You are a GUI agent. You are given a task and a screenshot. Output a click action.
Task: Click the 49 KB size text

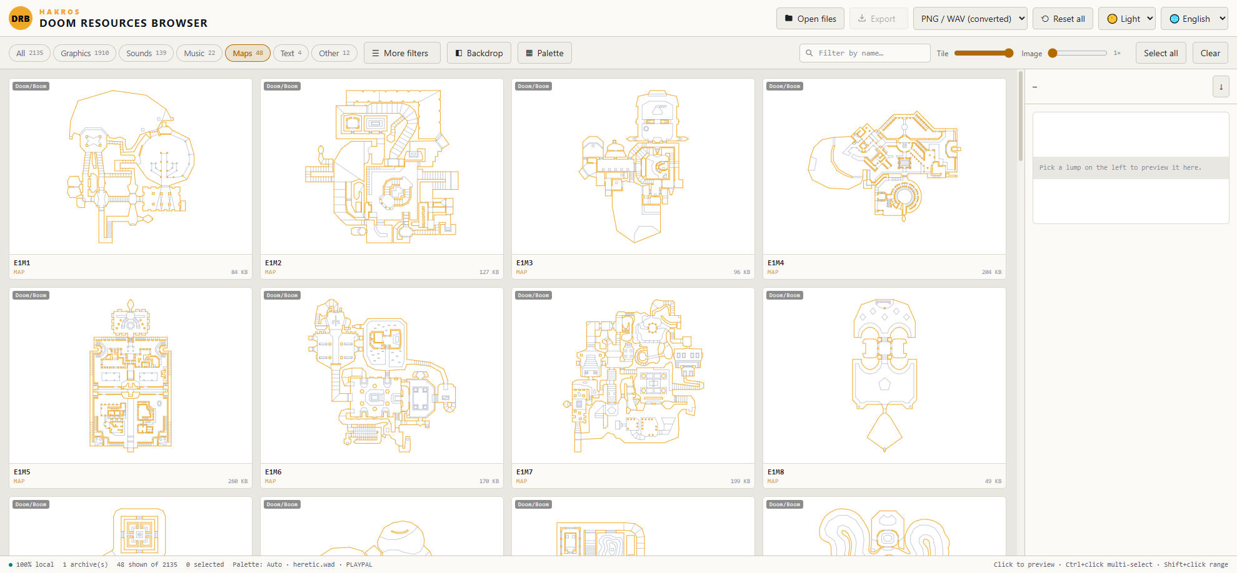coord(993,481)
